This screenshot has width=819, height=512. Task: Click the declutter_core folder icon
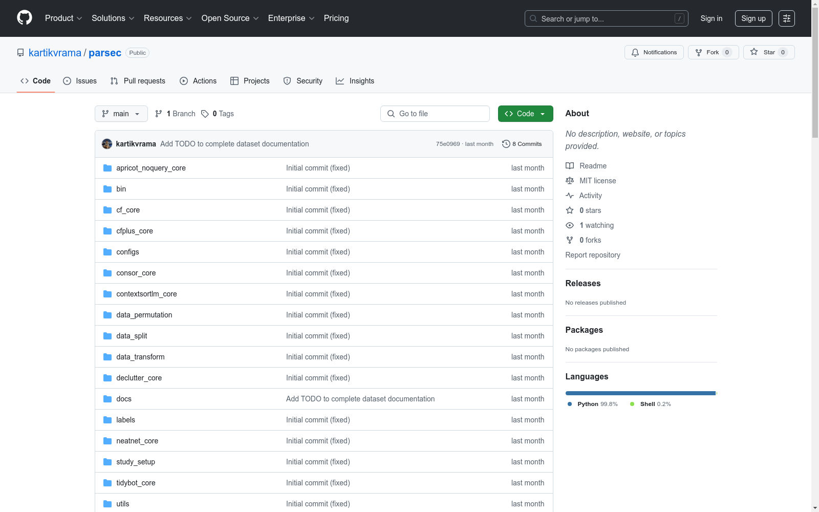pos(107,378)
